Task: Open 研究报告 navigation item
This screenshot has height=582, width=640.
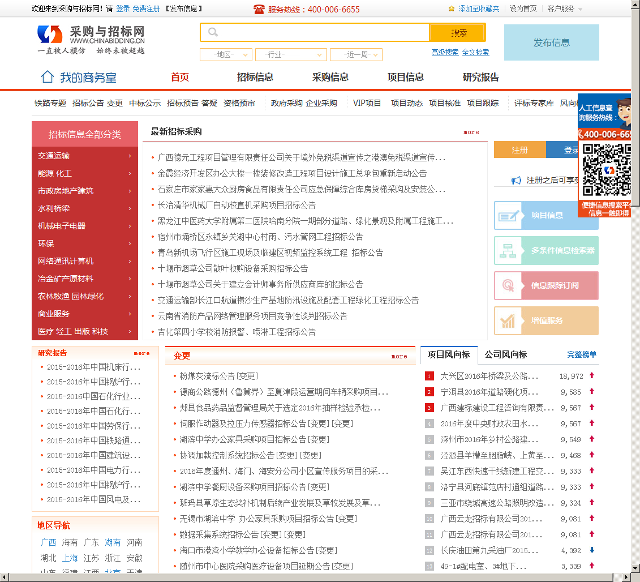Action: (481, 77)
